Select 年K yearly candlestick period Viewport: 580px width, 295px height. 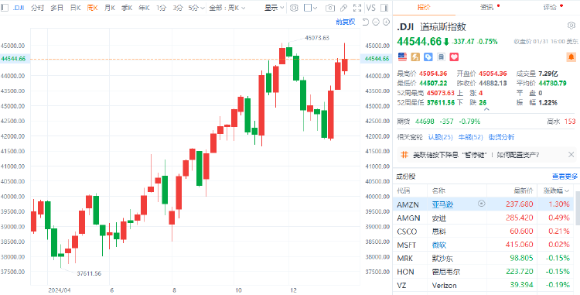[x=145, y=8]
